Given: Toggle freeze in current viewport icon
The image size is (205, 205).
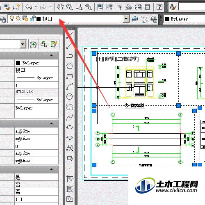Looking at the screenshot, I should click(x=25, y=18).
